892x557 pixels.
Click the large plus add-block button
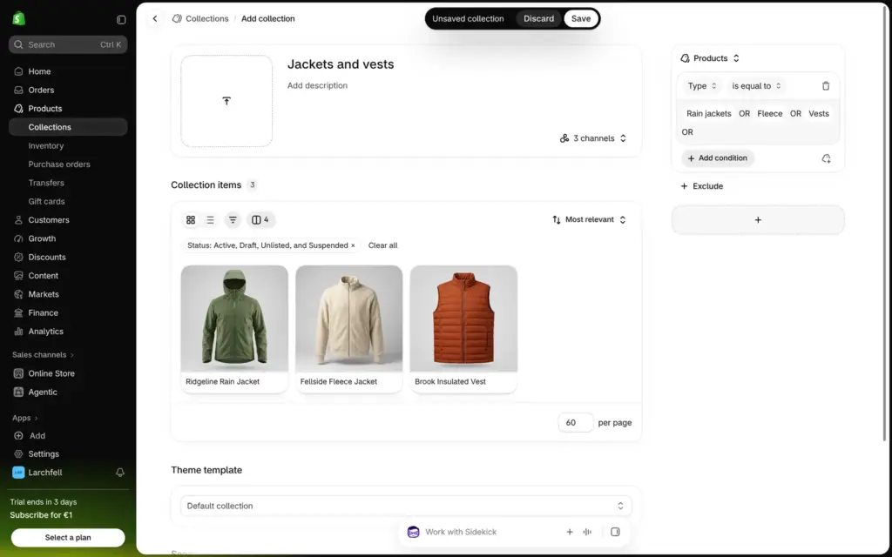(758, 220)
